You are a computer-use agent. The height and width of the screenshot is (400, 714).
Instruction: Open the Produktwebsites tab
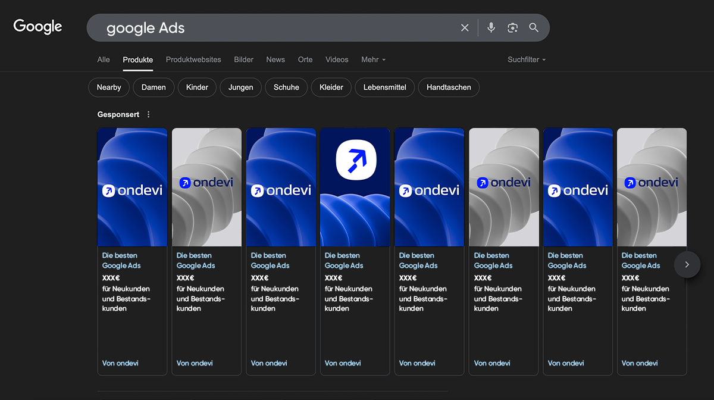(x=193, y=60)
